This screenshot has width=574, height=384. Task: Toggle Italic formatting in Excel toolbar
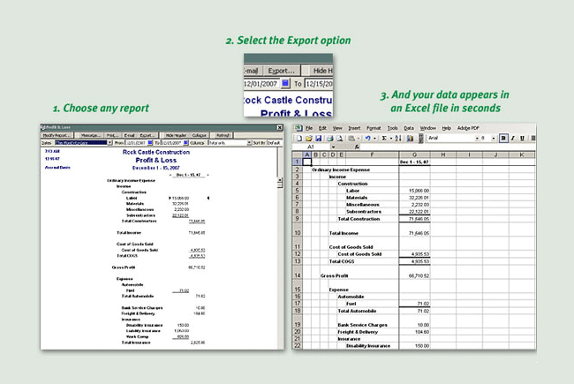pos(512,139)
